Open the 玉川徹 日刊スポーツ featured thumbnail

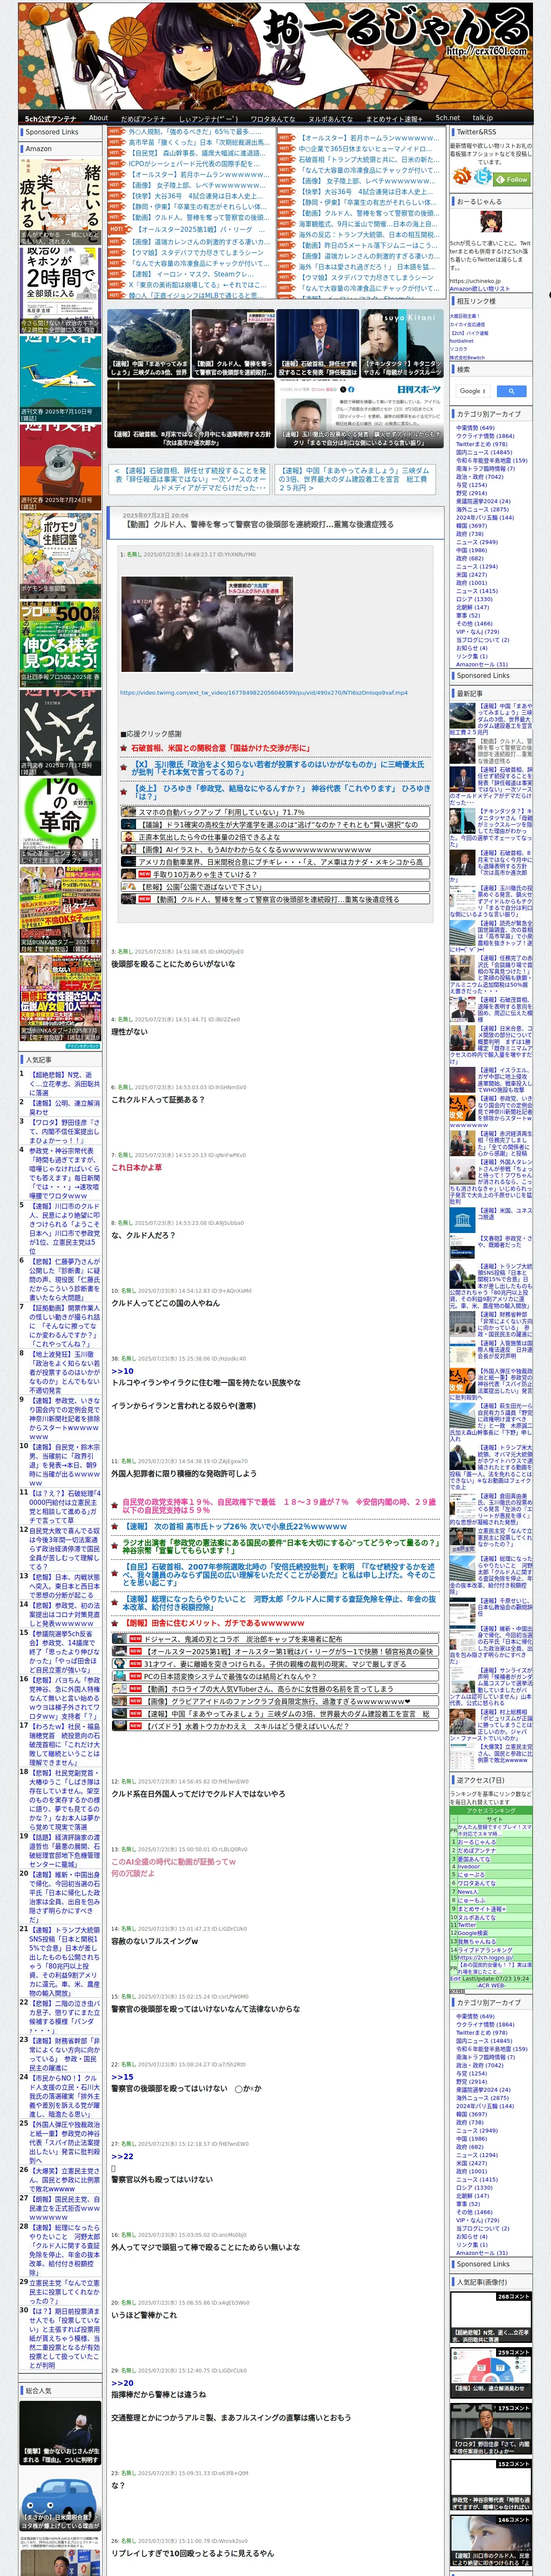coord(359,413)
